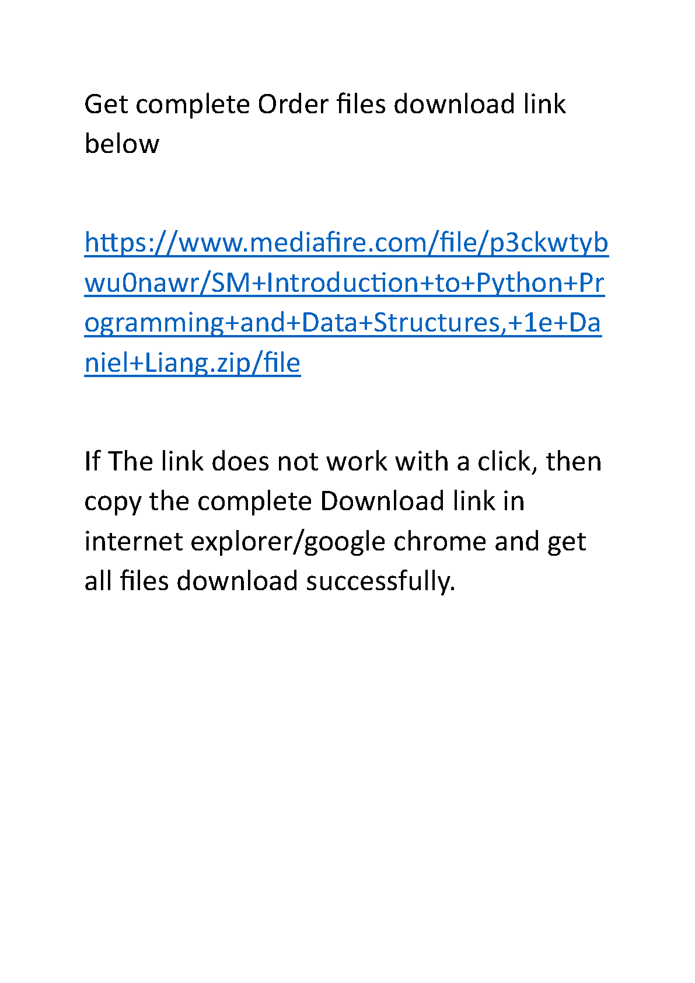
Task: Click the 'copy the complete Download link' line
Action: tap(305, 501)
